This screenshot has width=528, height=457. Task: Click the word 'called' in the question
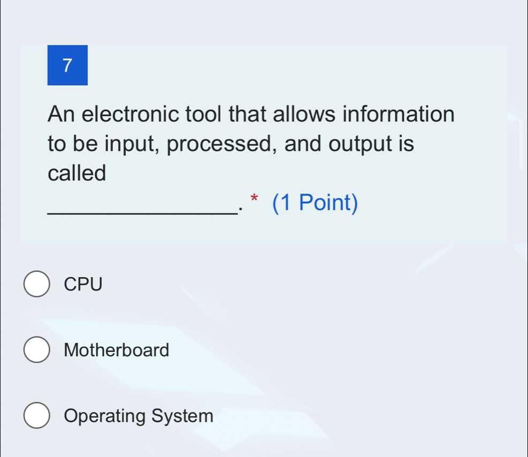click(76, 173)
